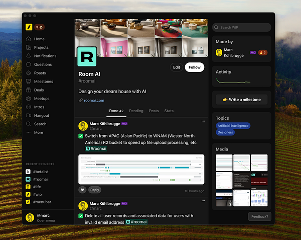Open Marc's avatar on R2 bucket post
301x240 pixels.
(83, 126)
